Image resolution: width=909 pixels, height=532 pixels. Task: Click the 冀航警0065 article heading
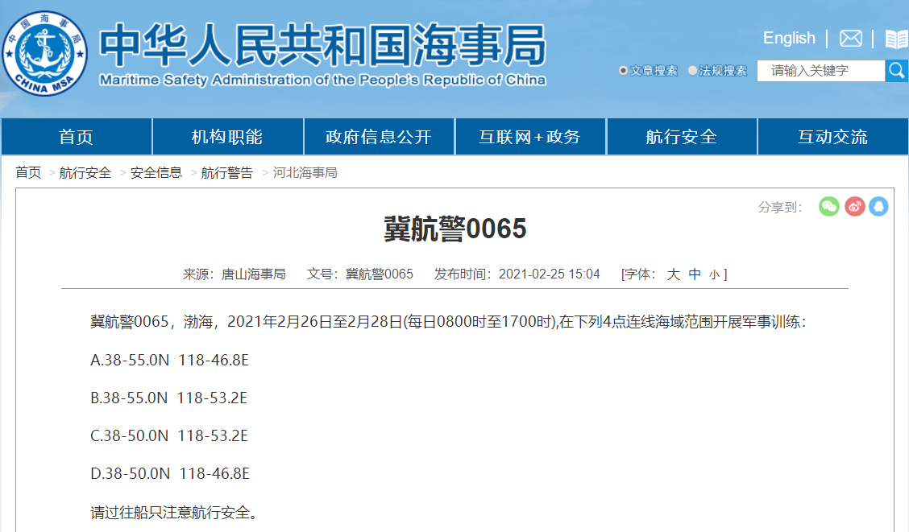[455, 229]
